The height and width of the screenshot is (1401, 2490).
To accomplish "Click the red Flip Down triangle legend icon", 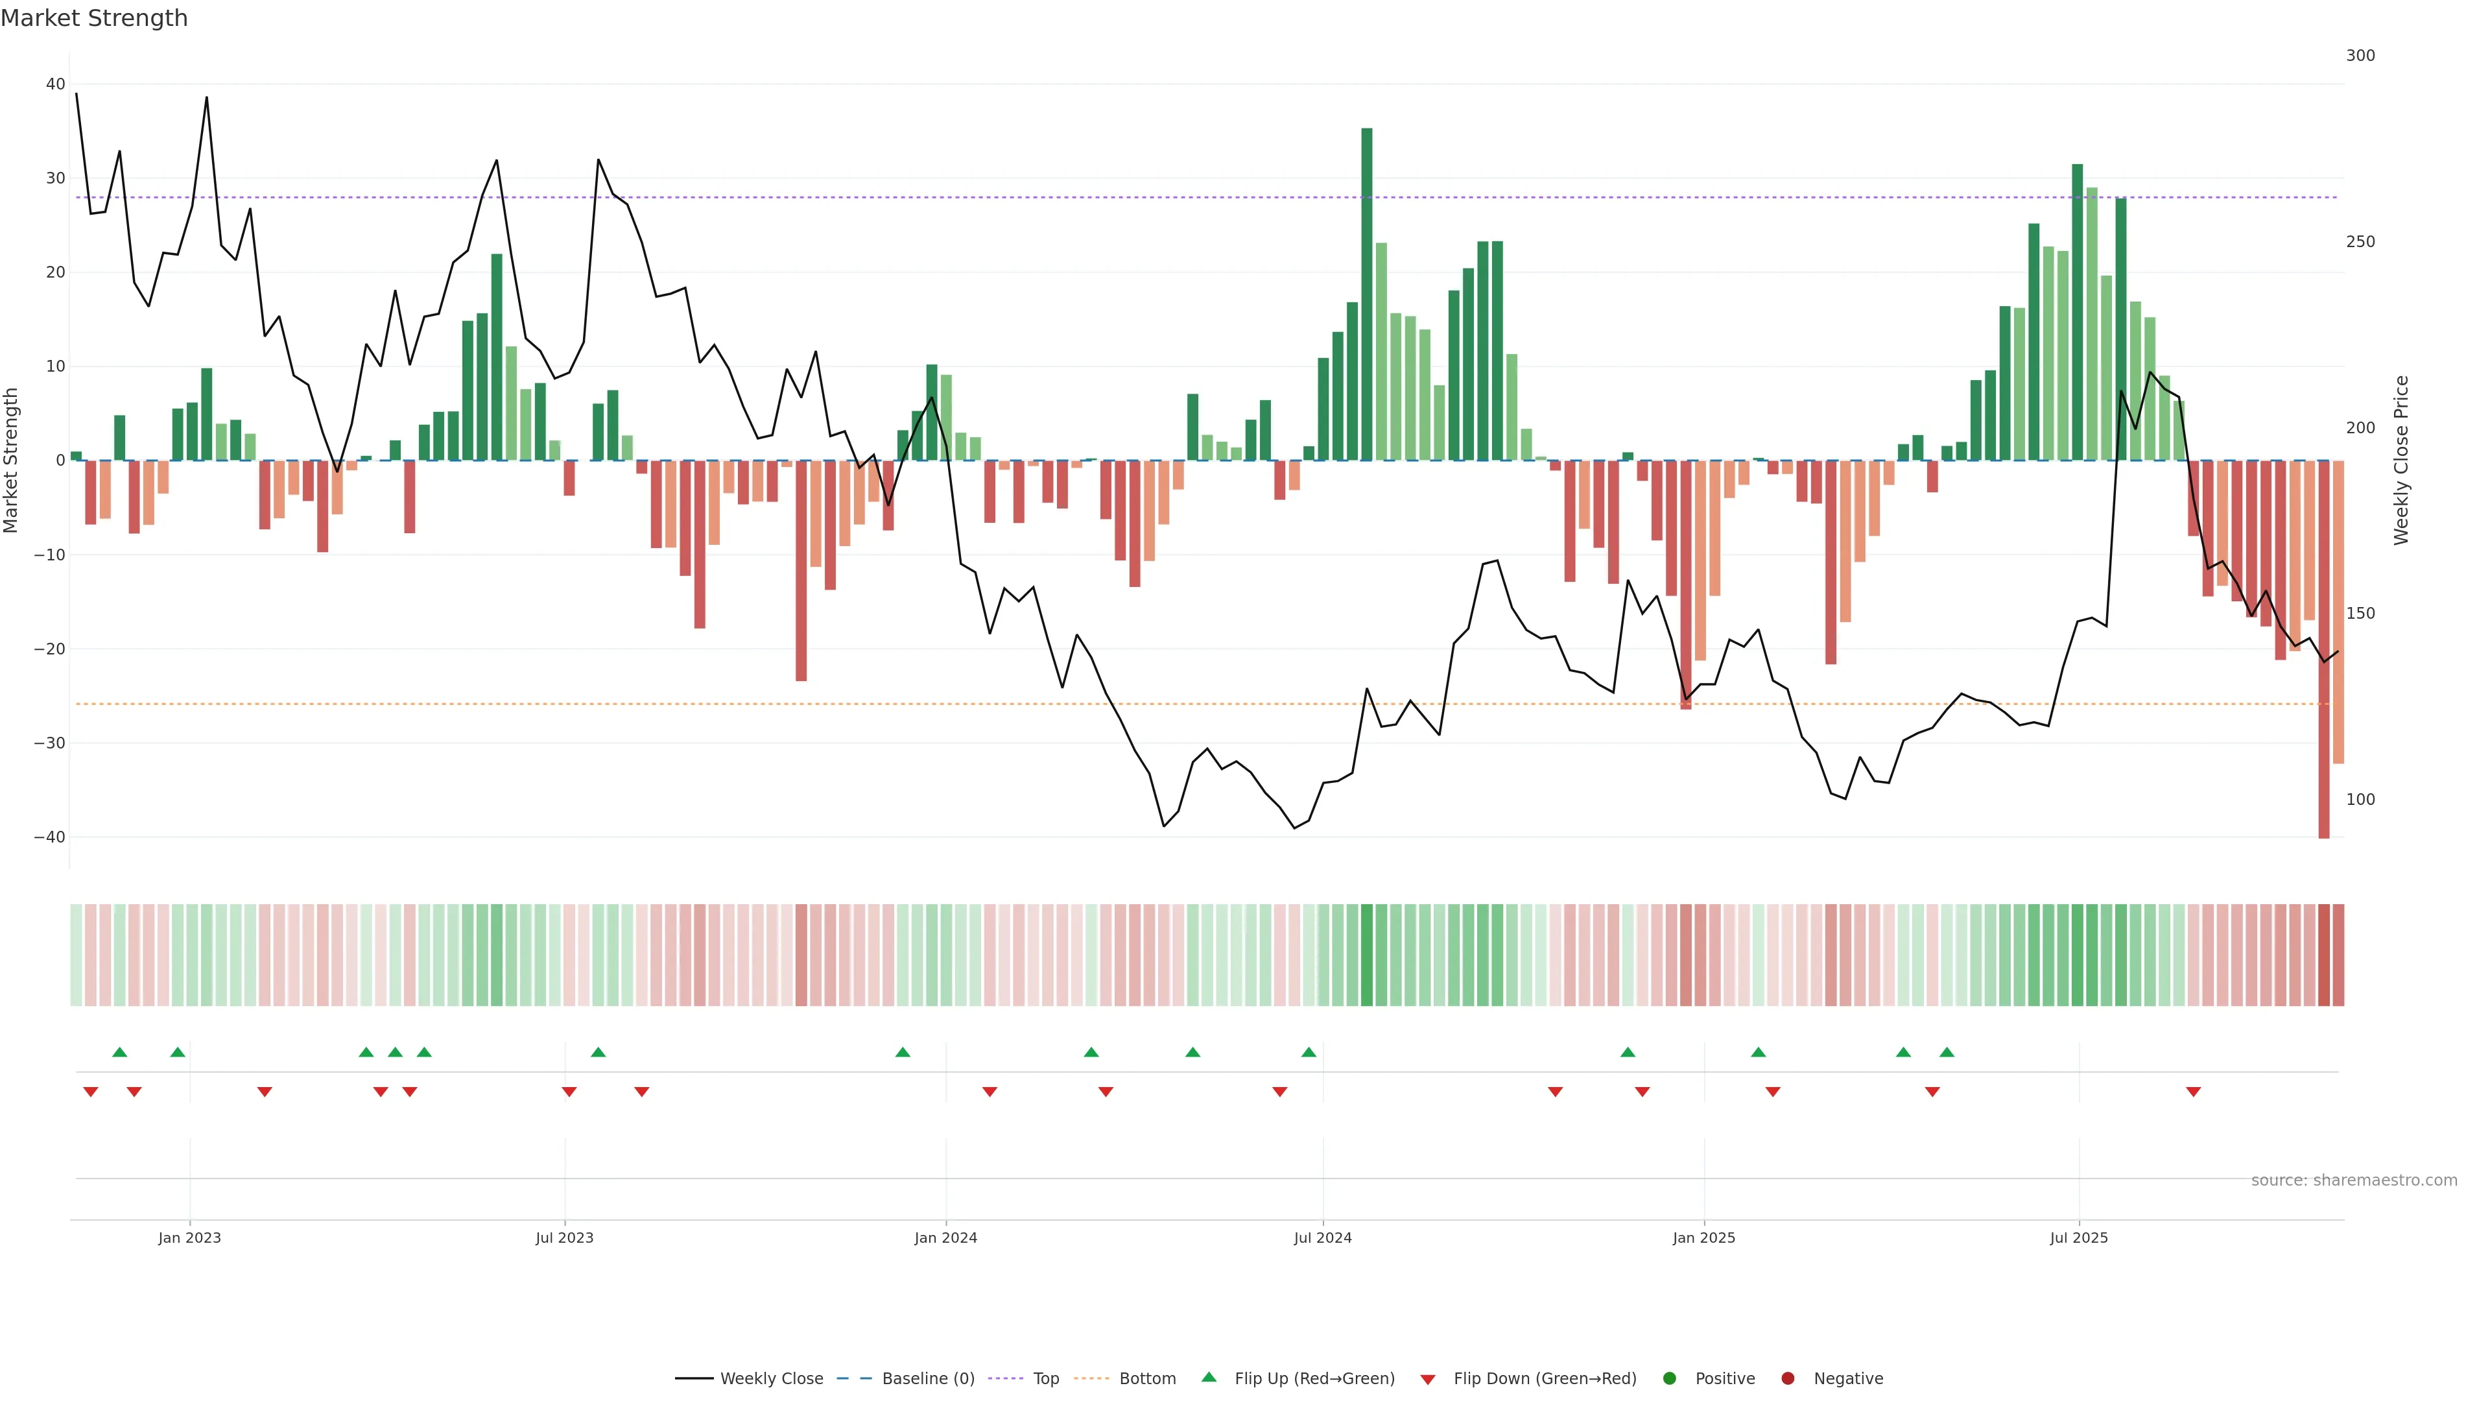I will pos(1427,1380).
